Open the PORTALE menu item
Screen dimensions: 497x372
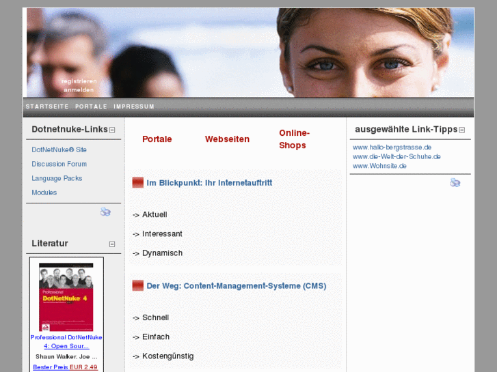tap(92, 106)
